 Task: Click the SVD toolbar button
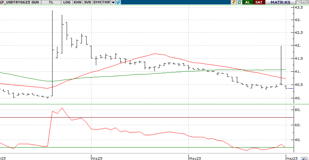click(87, 2)
